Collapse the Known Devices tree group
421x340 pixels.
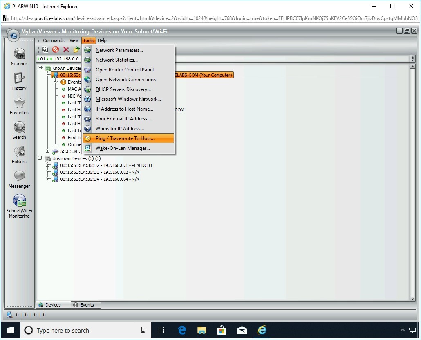(40, 68)
